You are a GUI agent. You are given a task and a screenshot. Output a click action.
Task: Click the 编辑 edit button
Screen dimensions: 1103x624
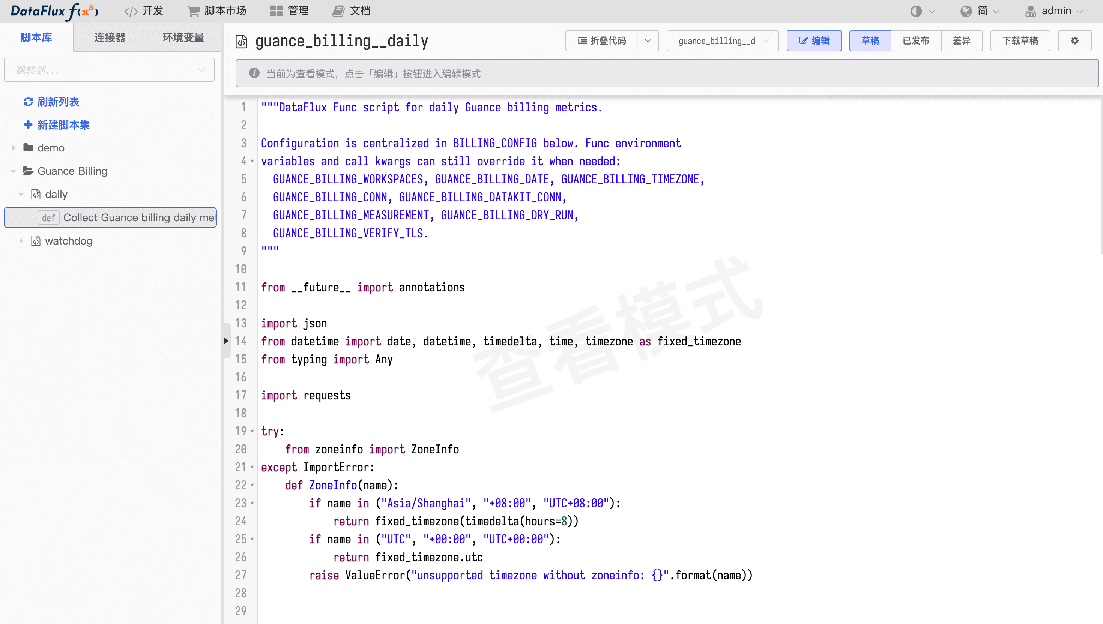(814, 41)
